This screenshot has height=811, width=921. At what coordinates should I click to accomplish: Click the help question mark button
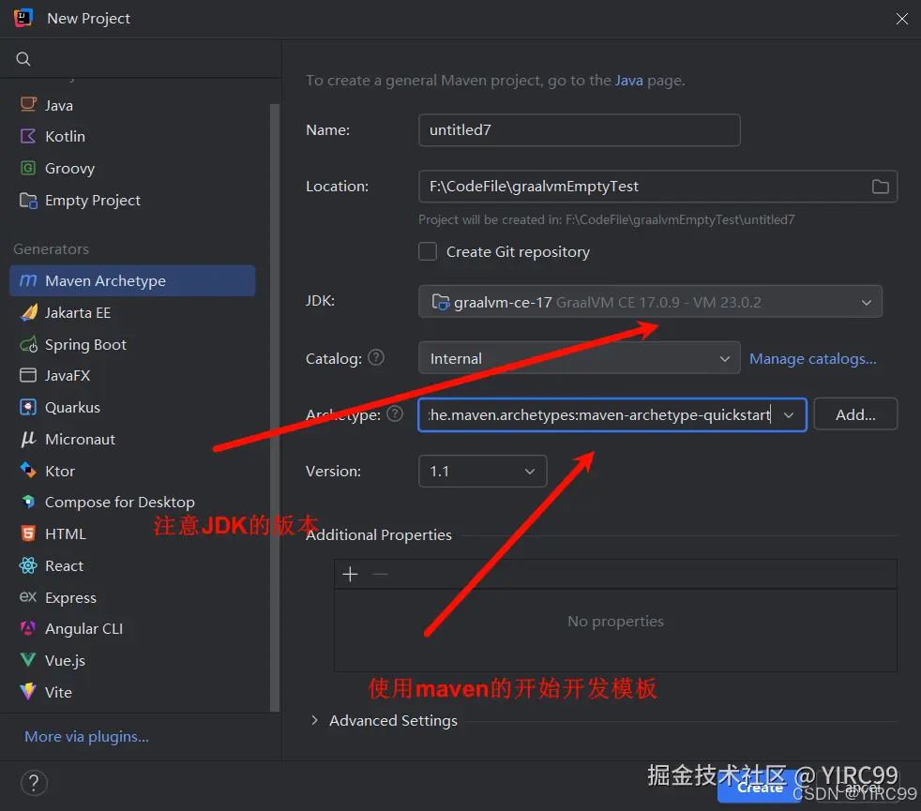(x=34, y=783)
